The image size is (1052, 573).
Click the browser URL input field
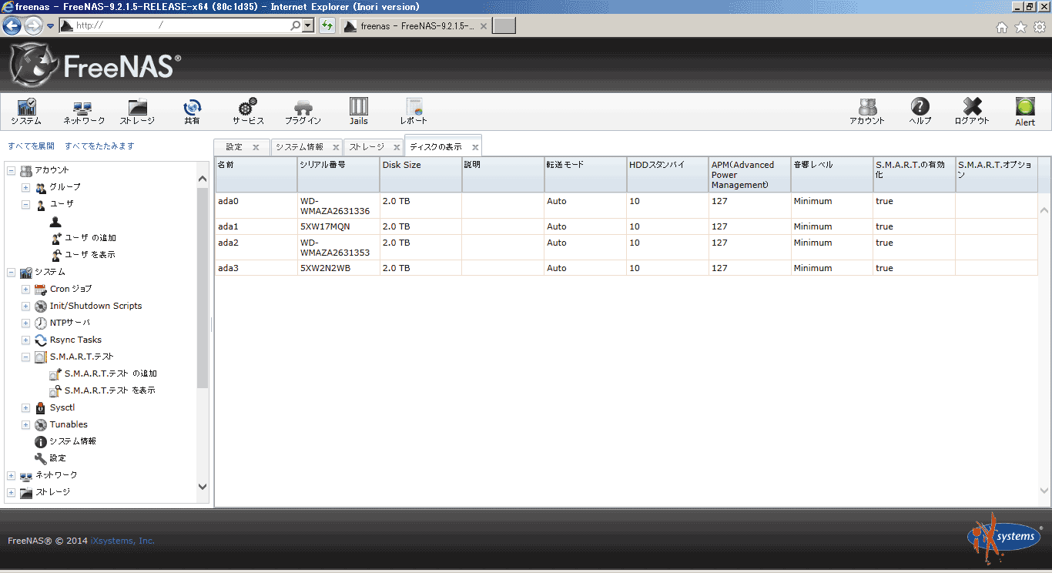click(183, 25)
